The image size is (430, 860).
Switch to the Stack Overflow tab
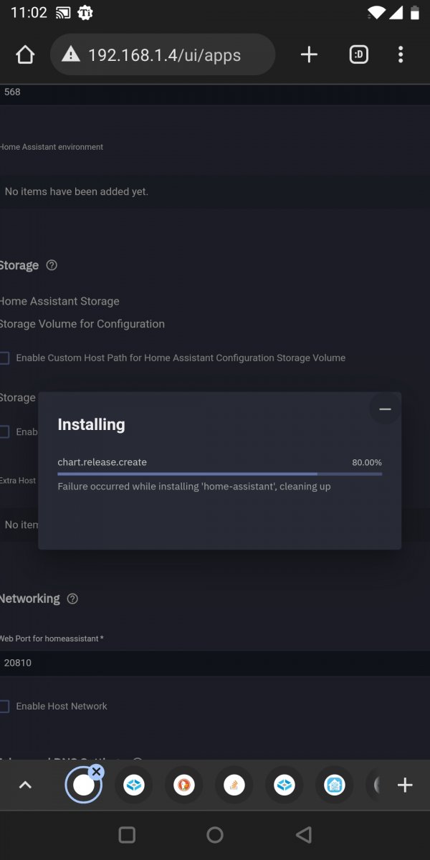click(234, 785)
